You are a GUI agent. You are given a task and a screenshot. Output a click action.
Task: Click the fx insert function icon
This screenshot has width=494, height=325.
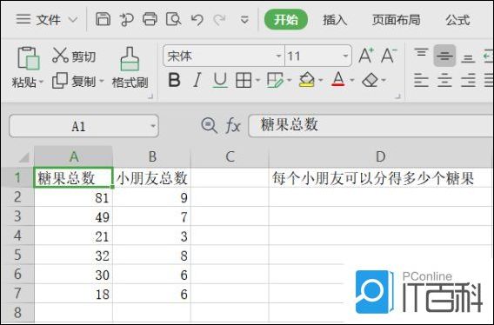coord(233,126)
